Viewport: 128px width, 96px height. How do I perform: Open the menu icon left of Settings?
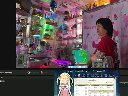106,75
